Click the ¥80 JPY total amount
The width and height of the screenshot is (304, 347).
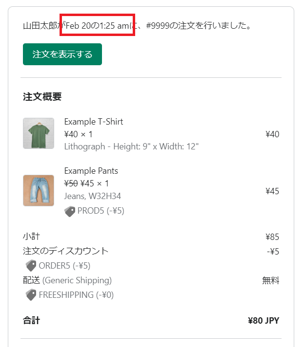263,320
